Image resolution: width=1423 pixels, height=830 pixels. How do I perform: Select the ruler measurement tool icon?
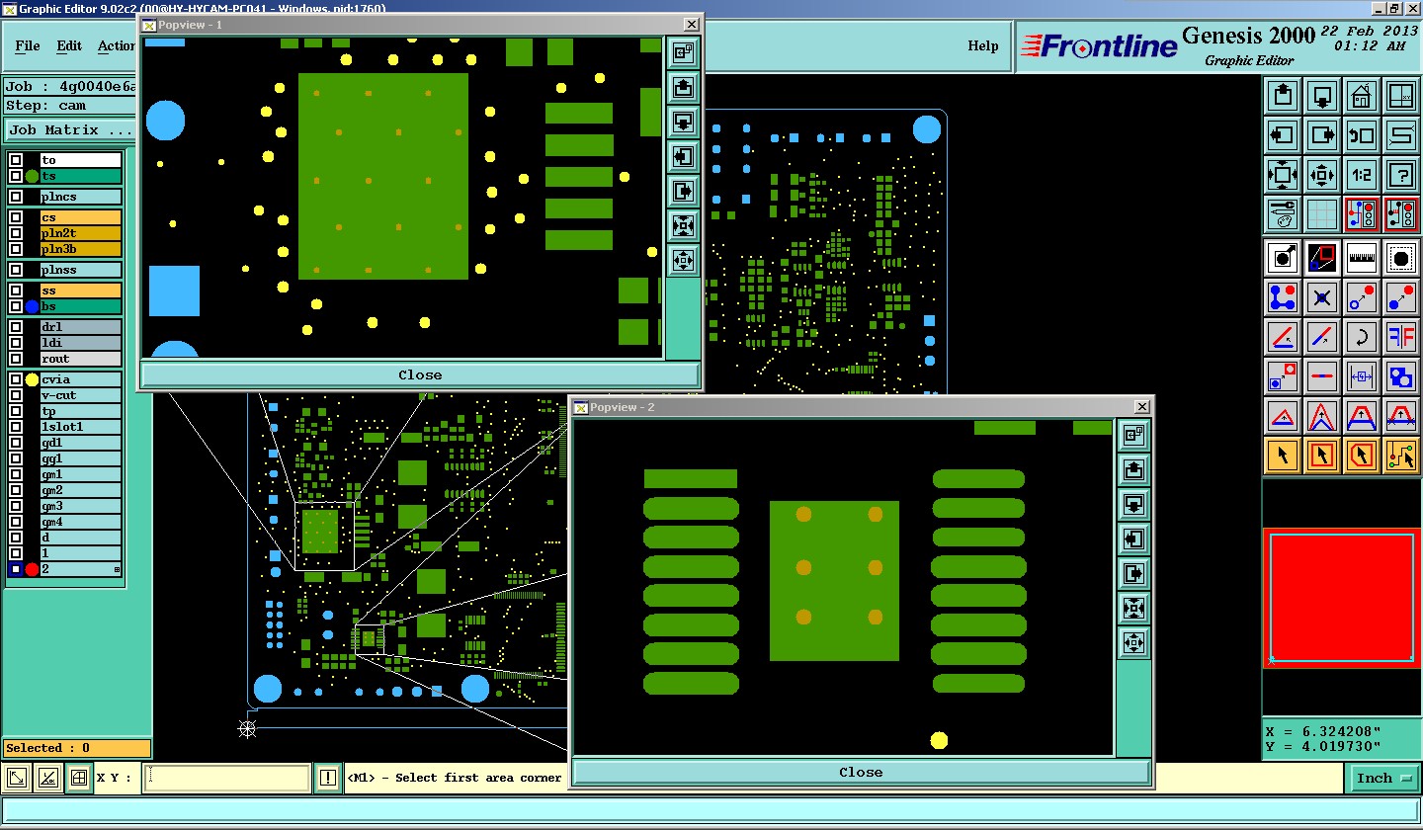(x=1362, y=258)
